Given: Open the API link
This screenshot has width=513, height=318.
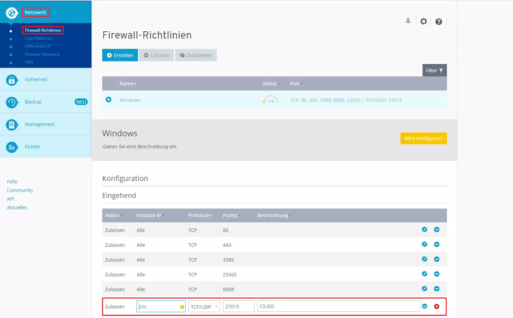Looking at the screenshot, I should (10, 199).
